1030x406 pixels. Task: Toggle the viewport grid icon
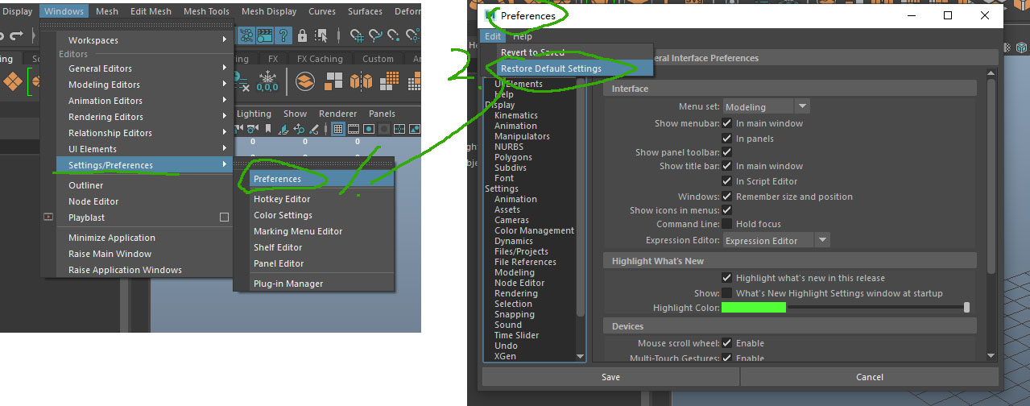pos(338,129)
